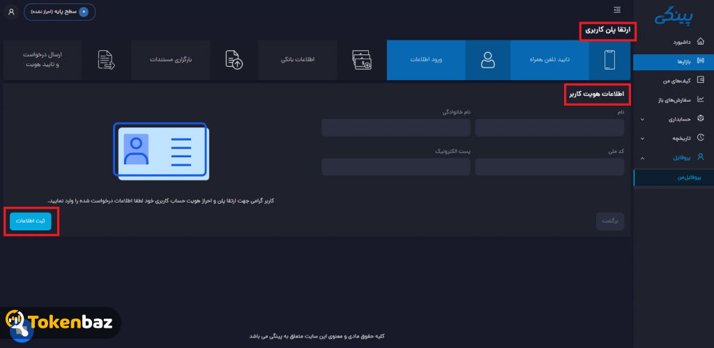The height and width of the screenshot is (348, 714).
Task: Click the نام first name input field
Action: (549, 127)
